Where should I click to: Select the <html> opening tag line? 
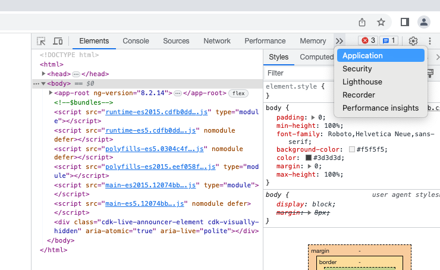[x=52, y=64]
